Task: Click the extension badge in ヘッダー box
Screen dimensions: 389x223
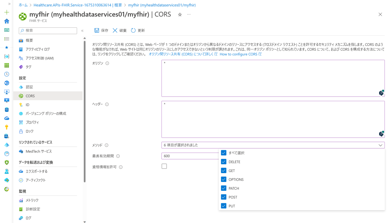Action: [x=381, y=134]
